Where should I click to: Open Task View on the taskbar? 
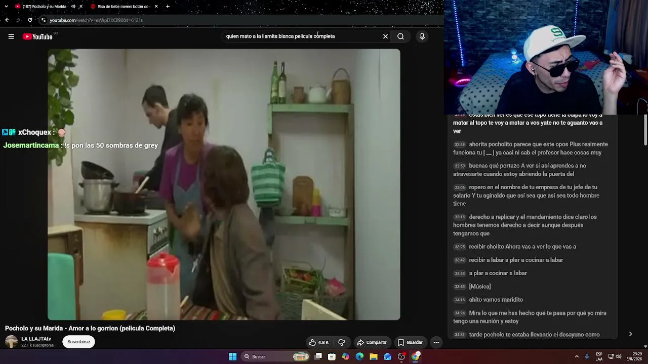(x=318, y=356)
